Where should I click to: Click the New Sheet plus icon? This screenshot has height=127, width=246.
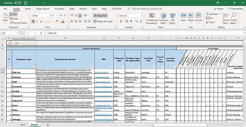point(48,125)
